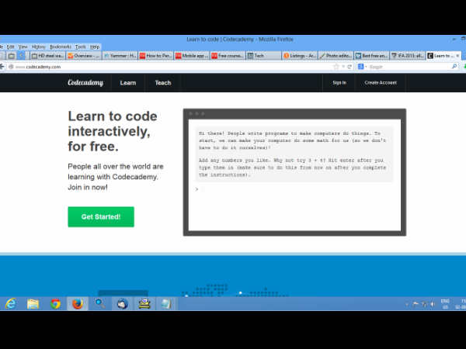466x349 pixels.
Task: Click the ENG language indicator
Action: pos(445,304)
